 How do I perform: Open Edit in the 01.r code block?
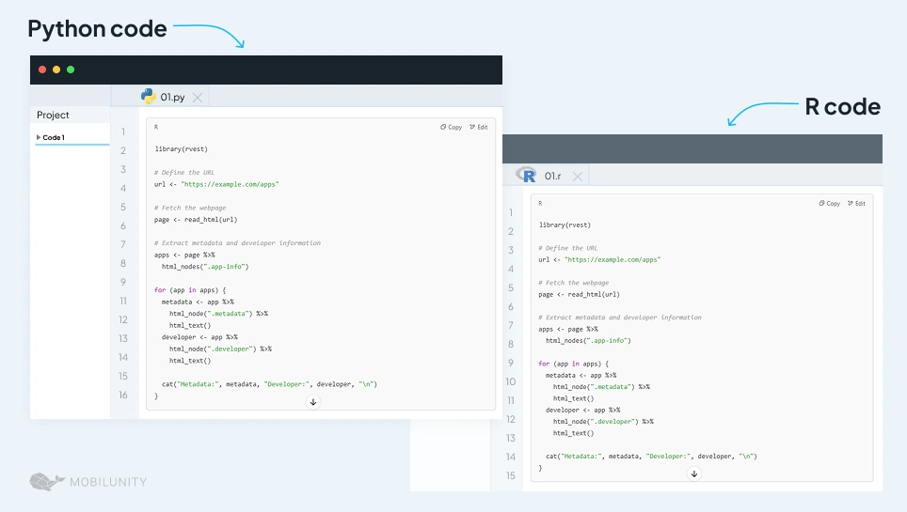tap(856, 203)
